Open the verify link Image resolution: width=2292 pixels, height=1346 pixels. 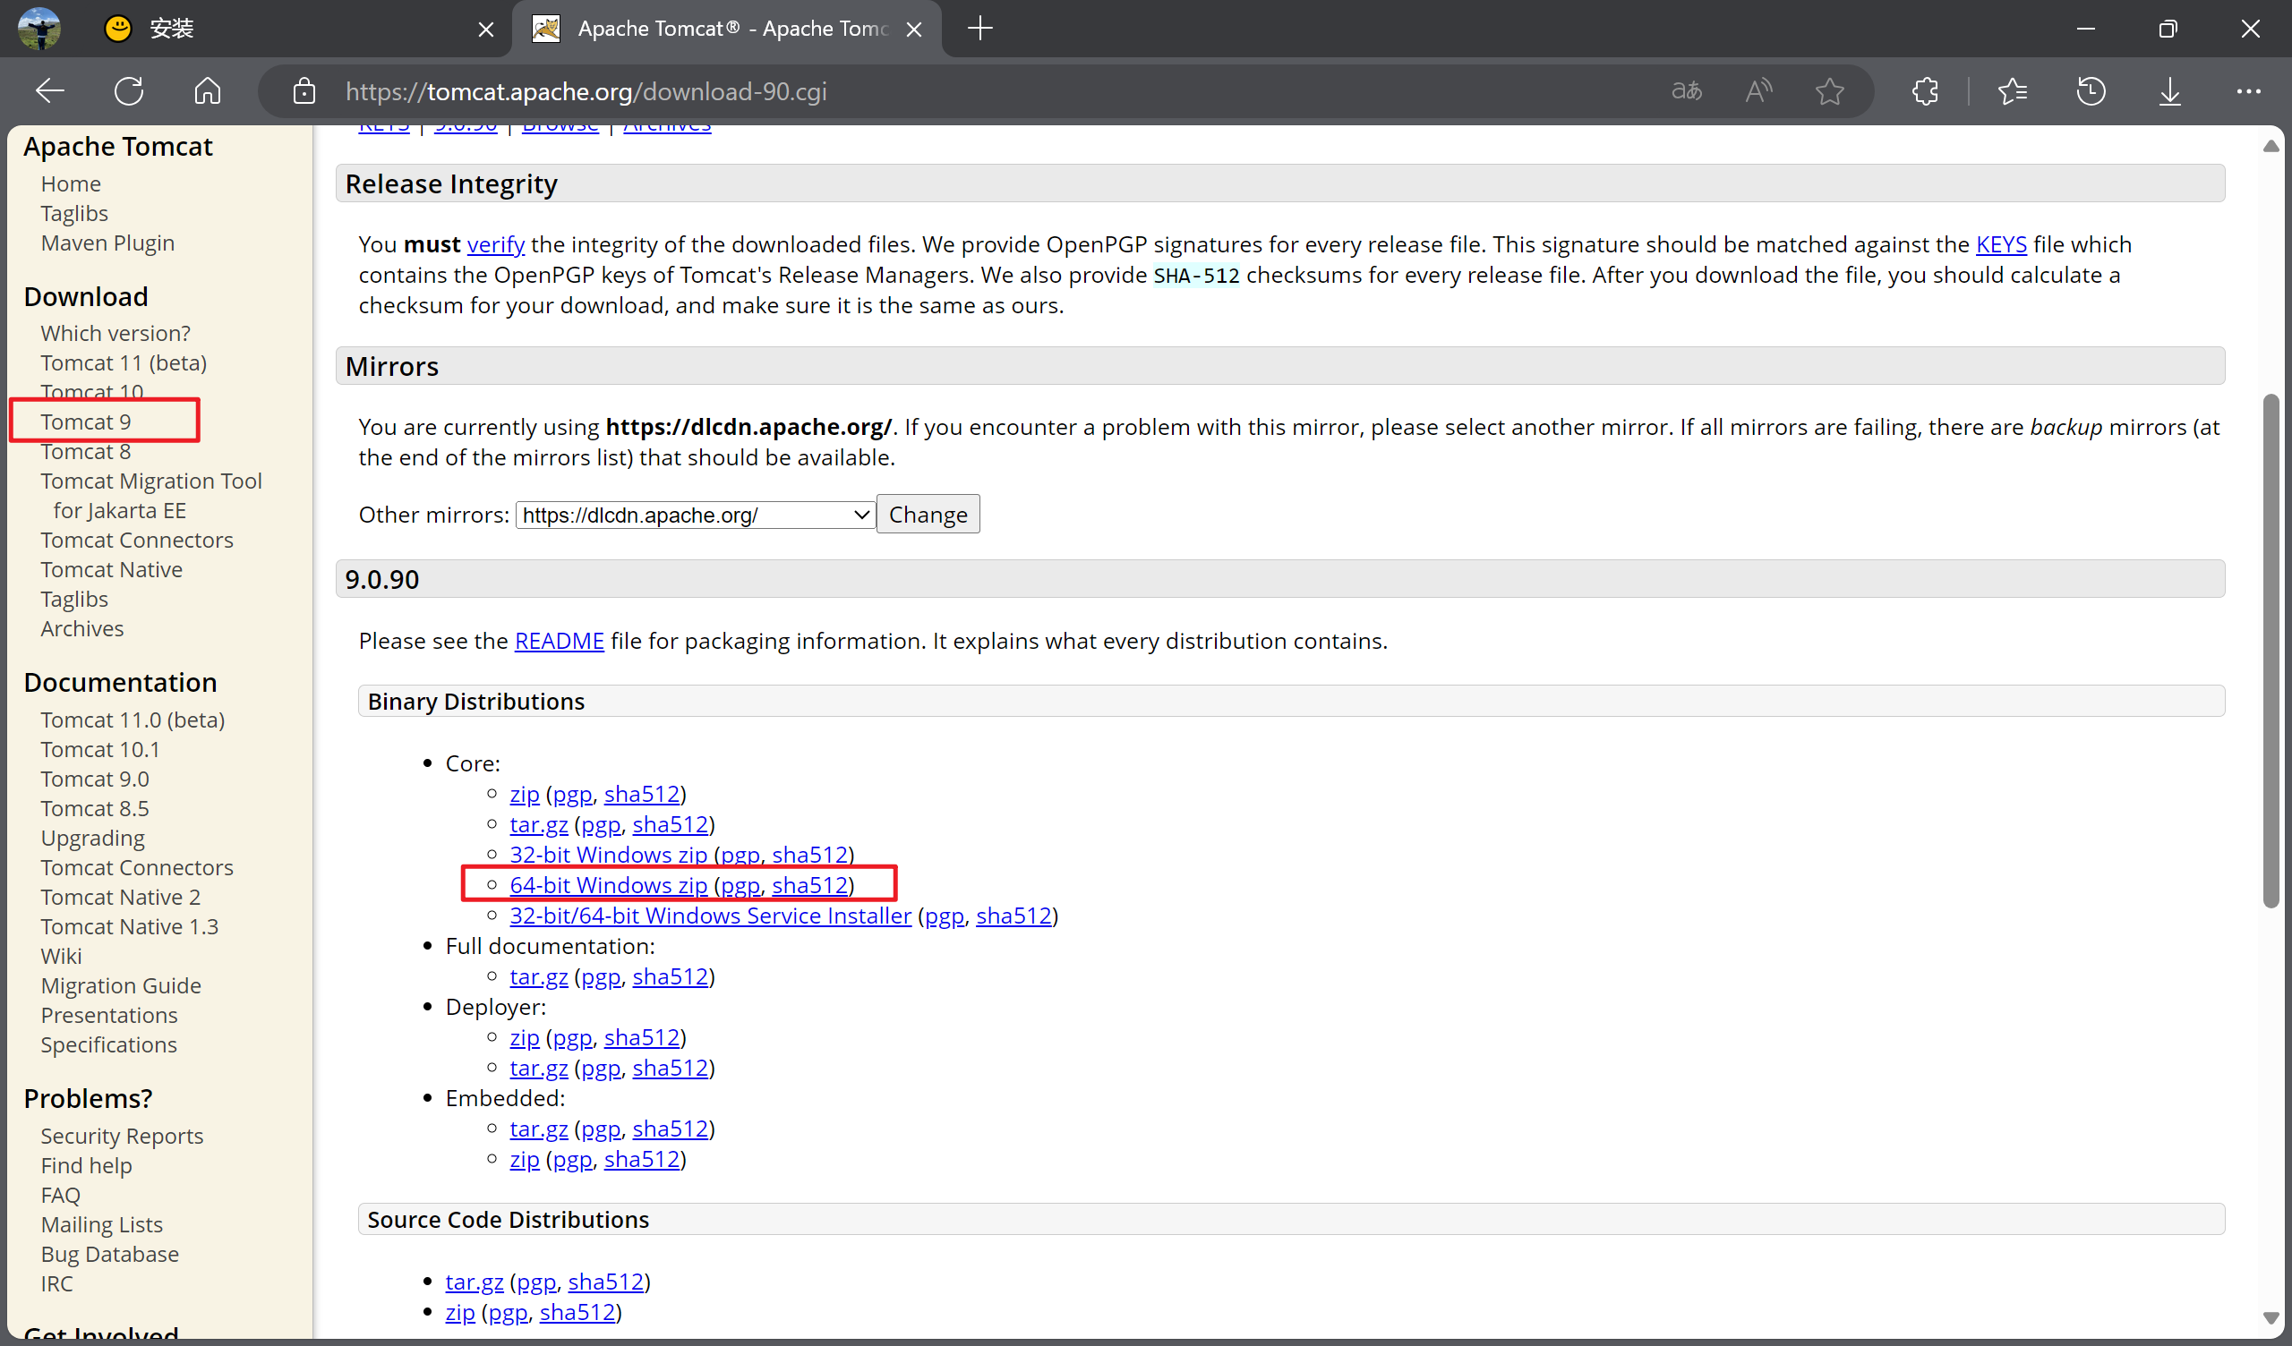point(496,244)
